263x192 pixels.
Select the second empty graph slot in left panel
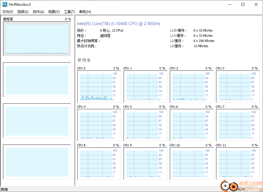point(37,80)
